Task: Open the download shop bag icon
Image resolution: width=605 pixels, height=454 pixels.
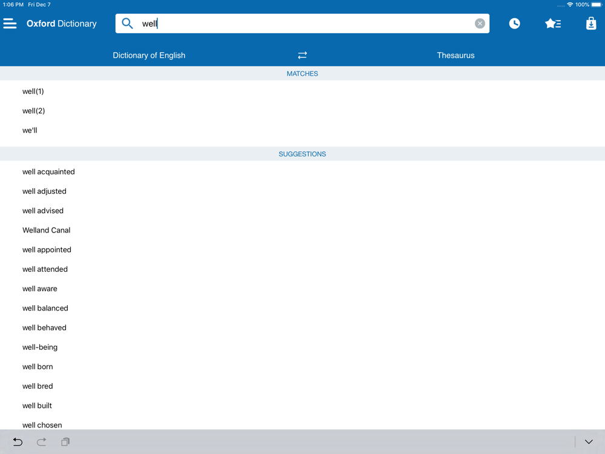Action: coord(590,24)
